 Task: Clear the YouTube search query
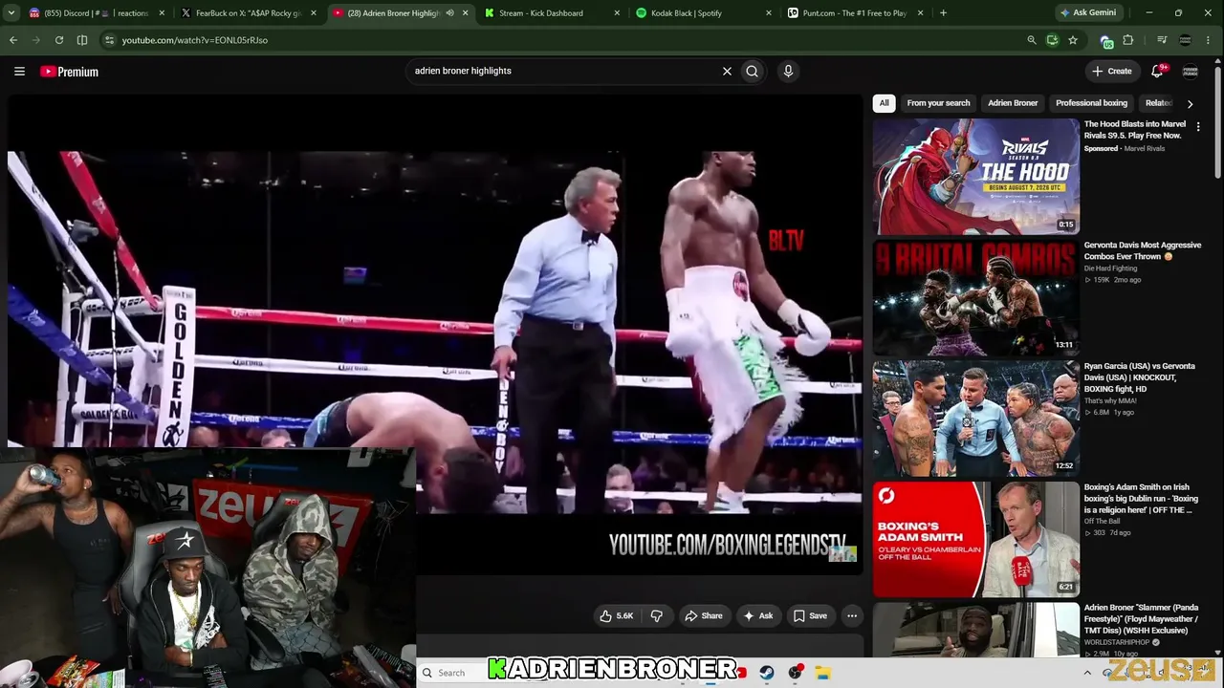pyautogui.click(x=727, y=71)
